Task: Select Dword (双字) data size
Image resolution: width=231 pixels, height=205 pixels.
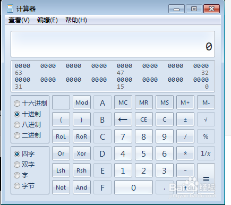Action: pyautogui.click(x=24, y=165)
